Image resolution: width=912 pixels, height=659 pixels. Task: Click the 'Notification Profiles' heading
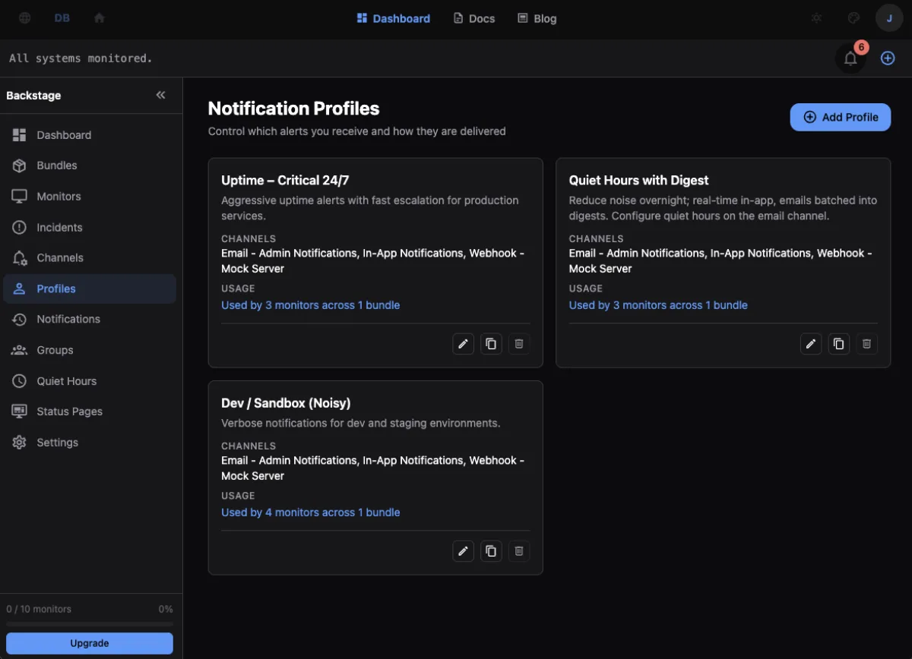pos(293,109)
